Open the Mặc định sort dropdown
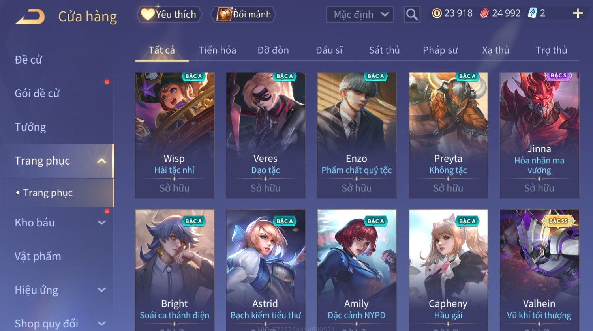The width and height of the screenshot is (593, 331). click(x=360, y=15)
